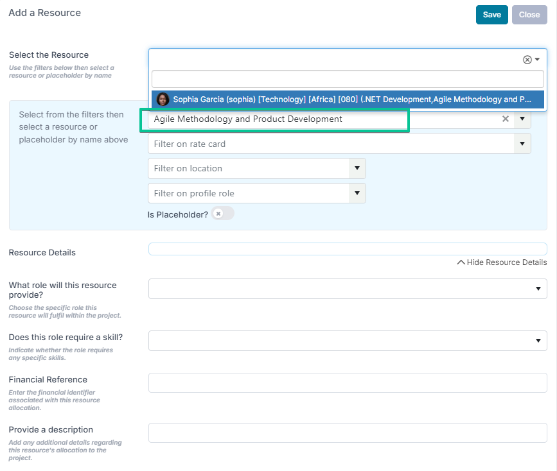The height and width of the screenshot is (471, 557).
Task: Save the new resource
Action: (x=492, y=15)
